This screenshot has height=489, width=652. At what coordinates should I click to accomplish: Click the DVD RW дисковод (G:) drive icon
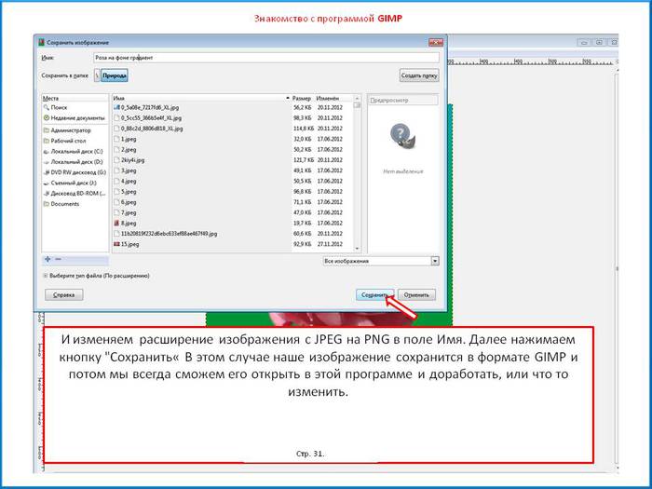pyautogui.click(x=47, y=172)
